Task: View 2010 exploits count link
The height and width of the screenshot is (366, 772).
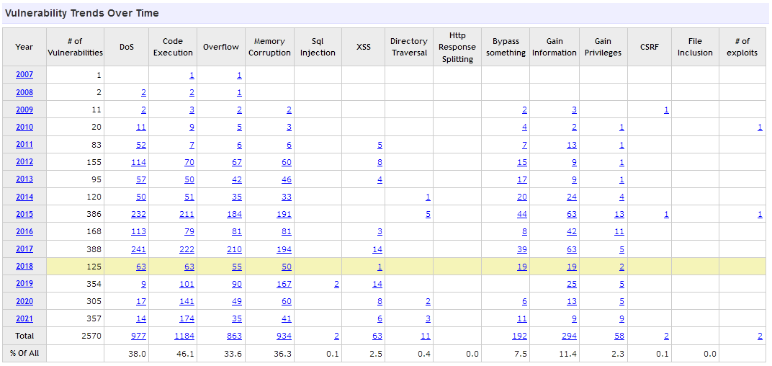Action: (x=760, y=128)
